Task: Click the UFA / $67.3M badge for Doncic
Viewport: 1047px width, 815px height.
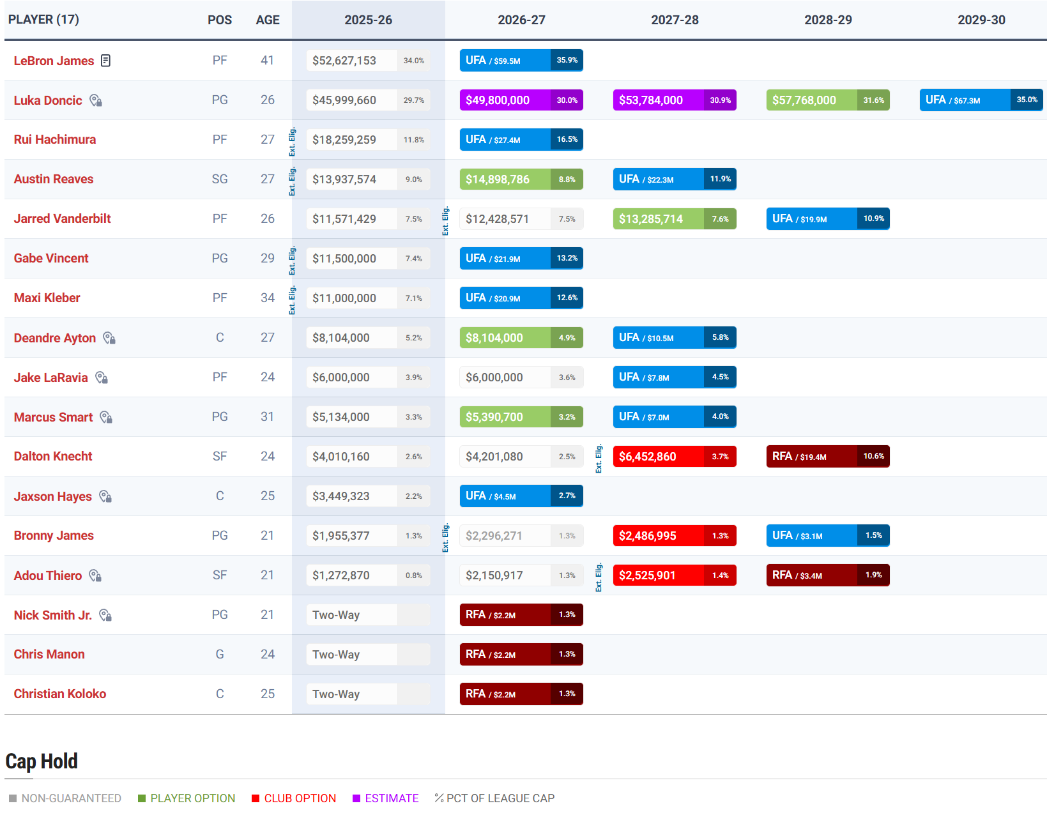Action: (982, 100)
